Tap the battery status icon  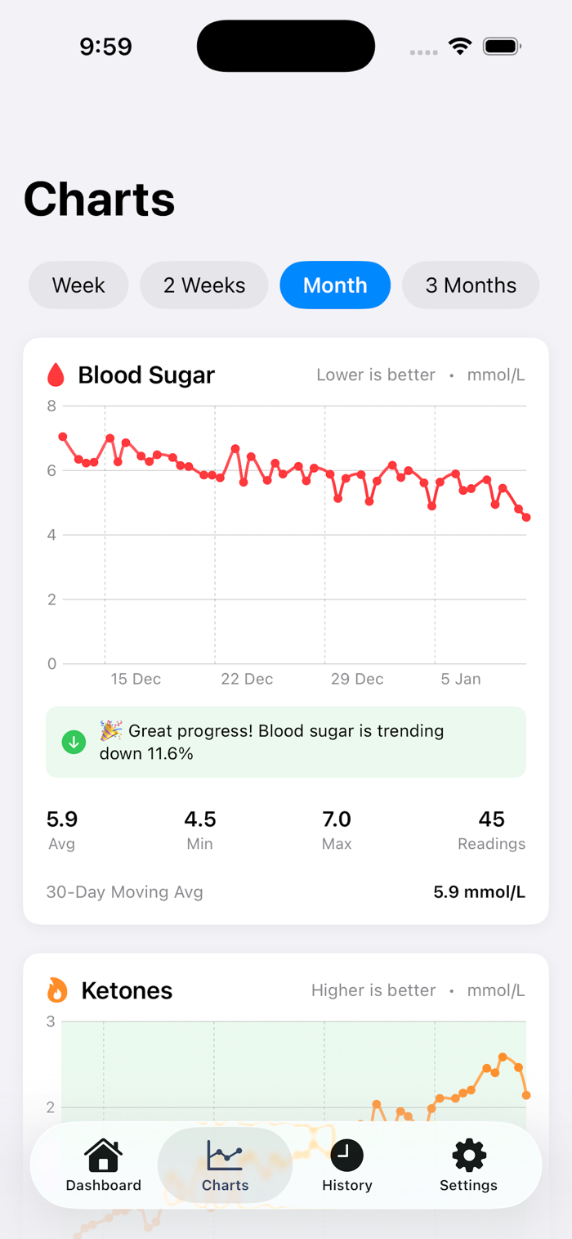point(502,47)
